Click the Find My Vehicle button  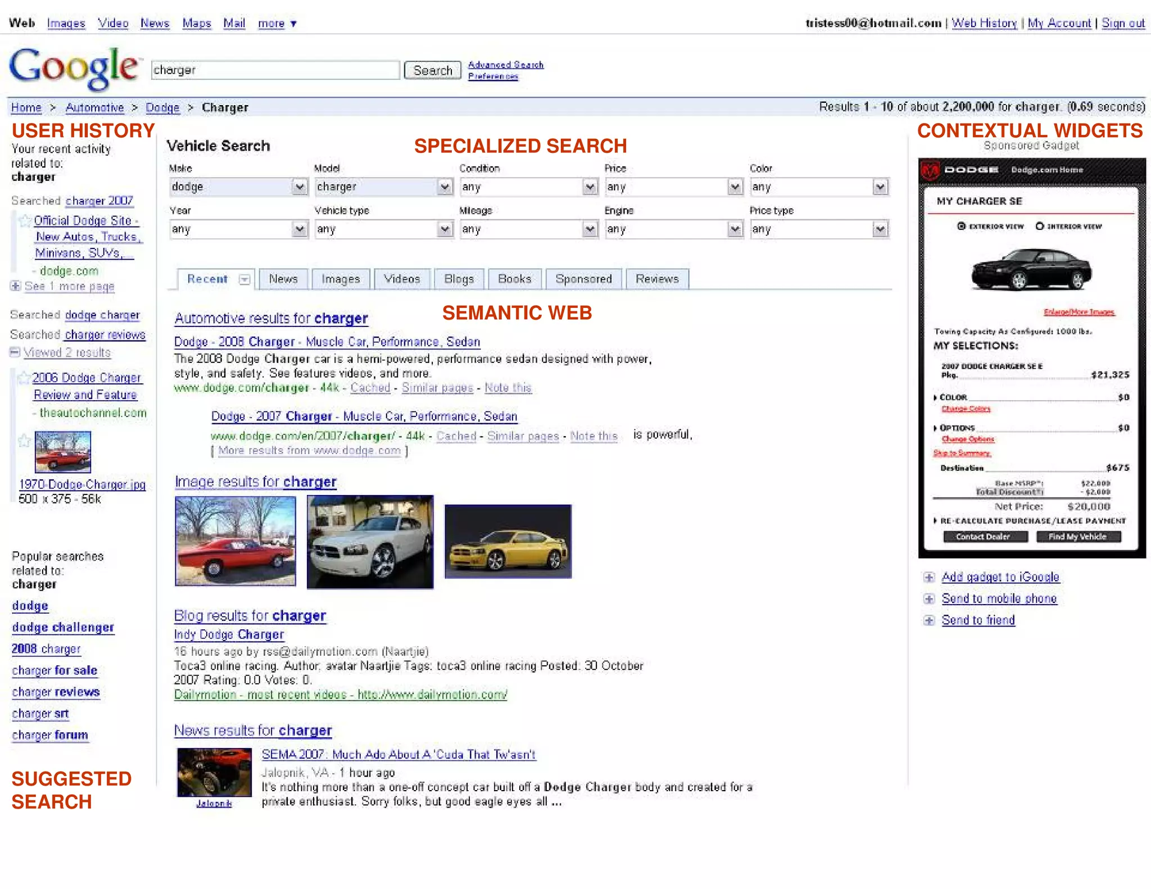1078,537
